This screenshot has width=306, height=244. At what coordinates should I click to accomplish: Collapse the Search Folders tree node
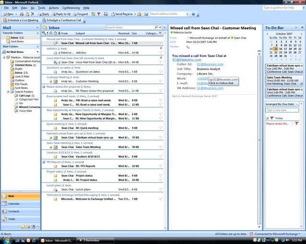click(x=8, y=91)
